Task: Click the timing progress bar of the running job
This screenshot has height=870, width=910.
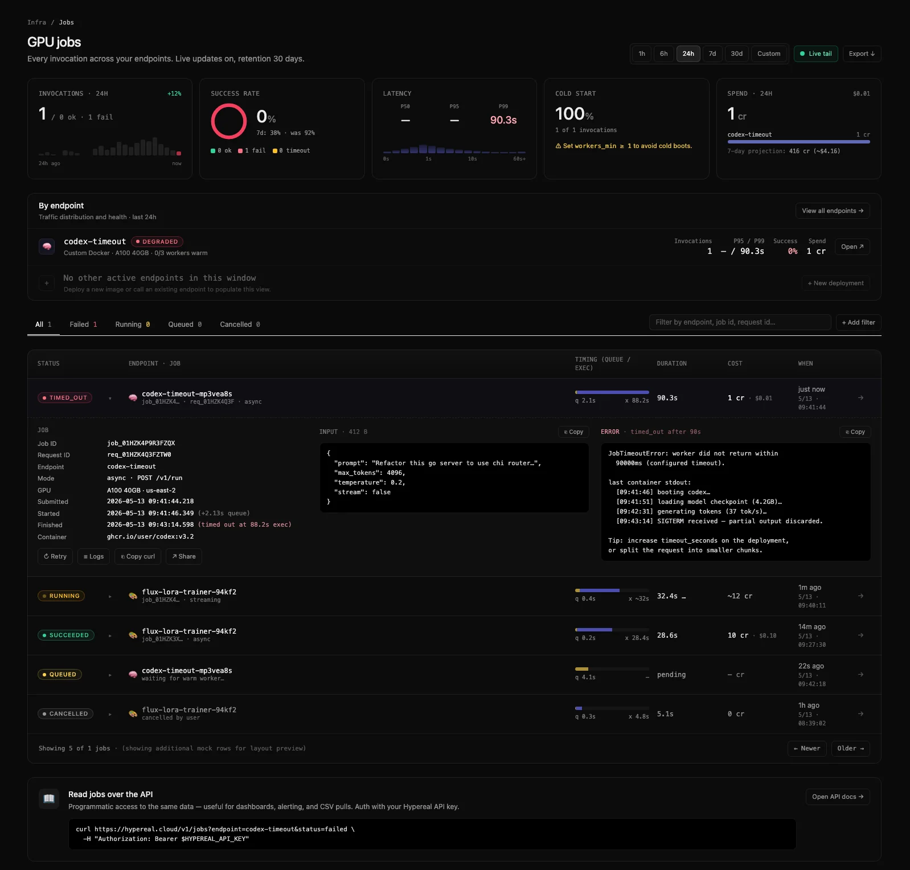Action: click(x=612, y=590)
